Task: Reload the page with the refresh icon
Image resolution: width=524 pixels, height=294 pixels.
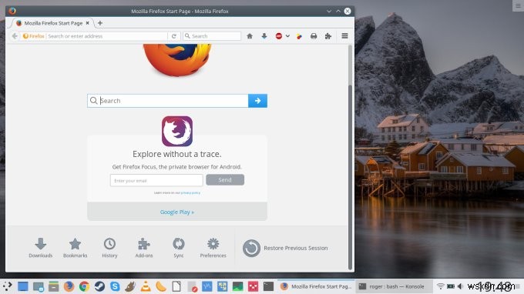Action: [174, 36]
